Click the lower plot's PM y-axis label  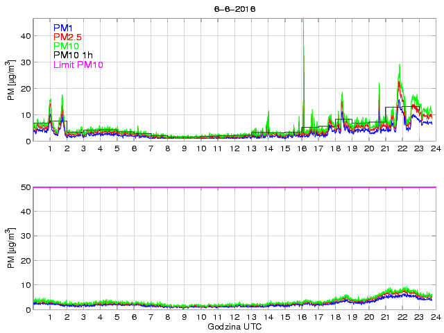(x=12, y=249)
